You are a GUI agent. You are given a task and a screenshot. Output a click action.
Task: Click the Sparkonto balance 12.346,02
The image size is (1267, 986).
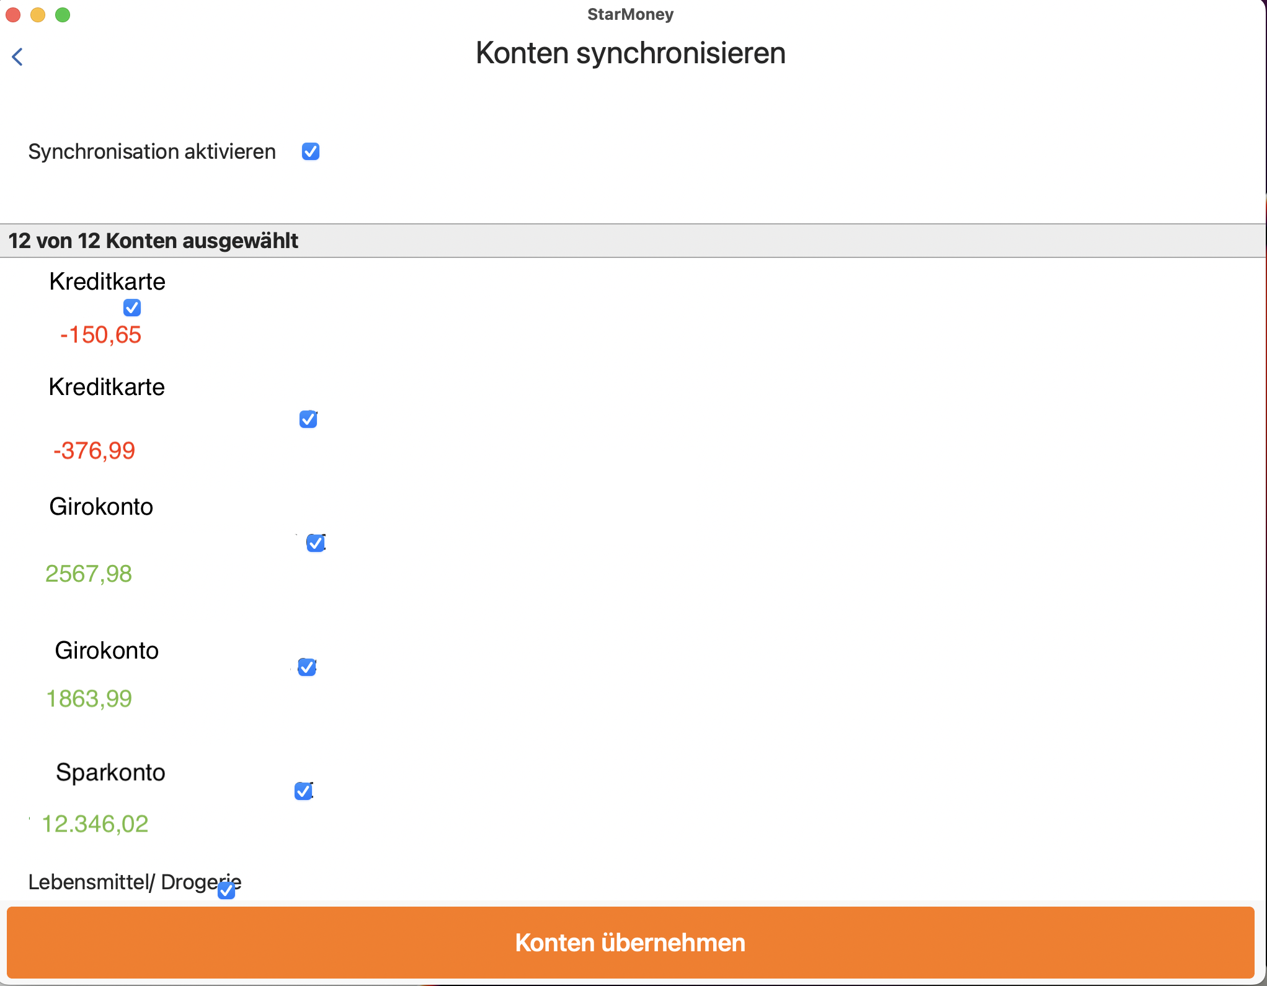pos(96,824)
